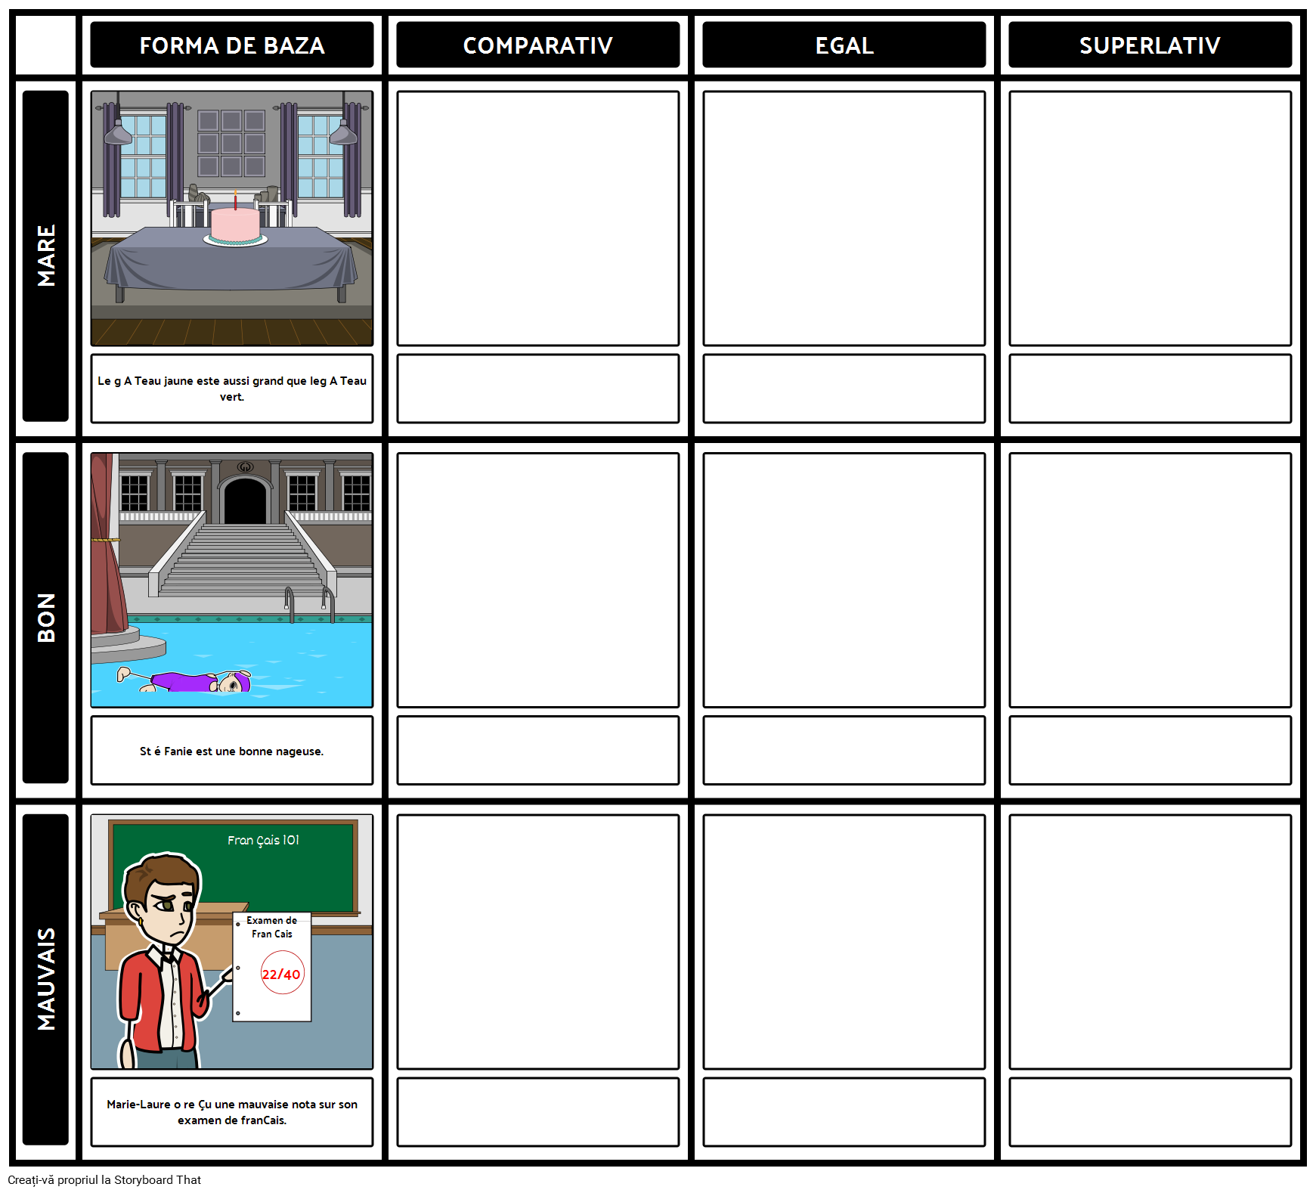Image resolution: width=1316 pixels, height=1193 pixels.
Task: Open the classroom exam scene thumbnail
Action: 232,941
